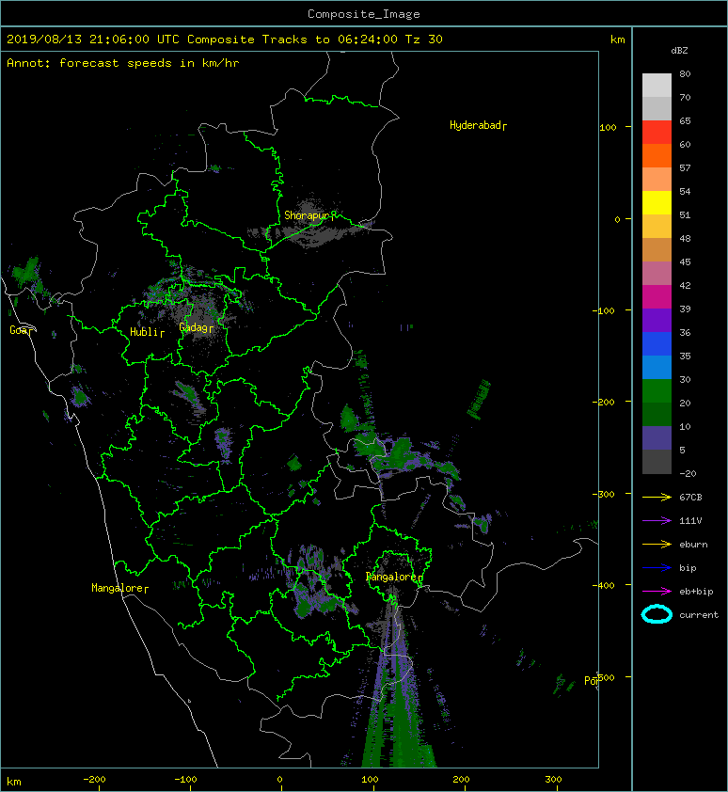Image resolution: width=728 pixels, height=792 pixels.
Task: Pick the brown-orange swatch below label 48
Action: [x=657, y=250]
